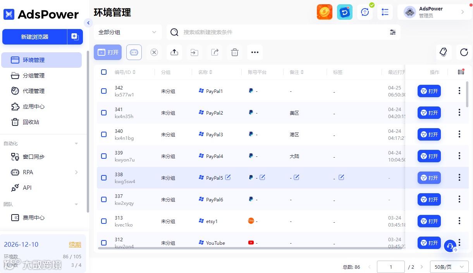Check the box for profile 313 etsy1

(104, 221)
